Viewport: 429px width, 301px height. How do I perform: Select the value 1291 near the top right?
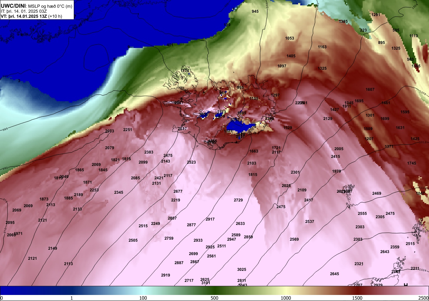(x=376, y=15)
